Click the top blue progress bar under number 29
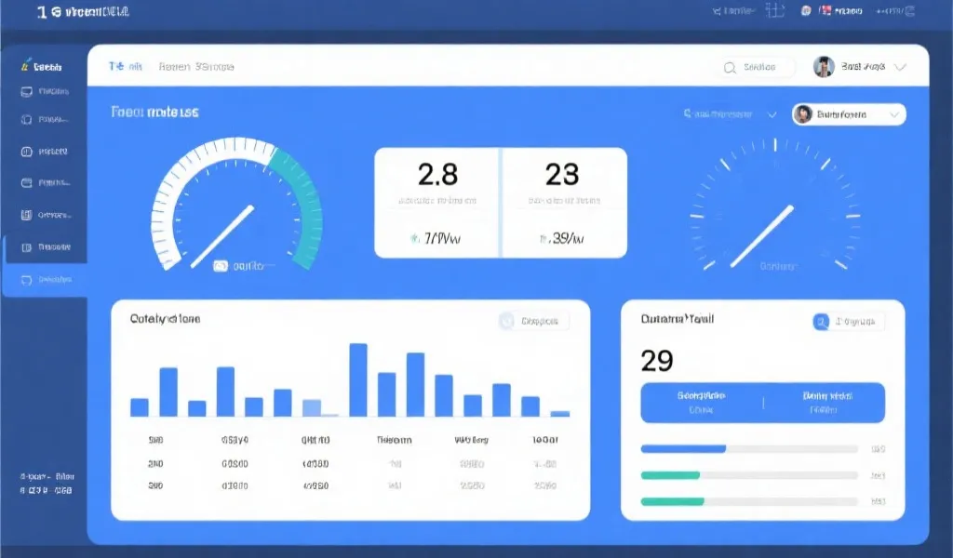The image size is (953, 558). click(x=683, y=448)
